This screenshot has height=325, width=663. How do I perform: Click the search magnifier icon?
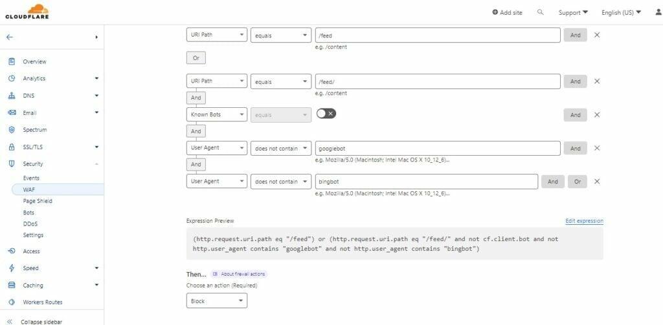coord(541,12)
